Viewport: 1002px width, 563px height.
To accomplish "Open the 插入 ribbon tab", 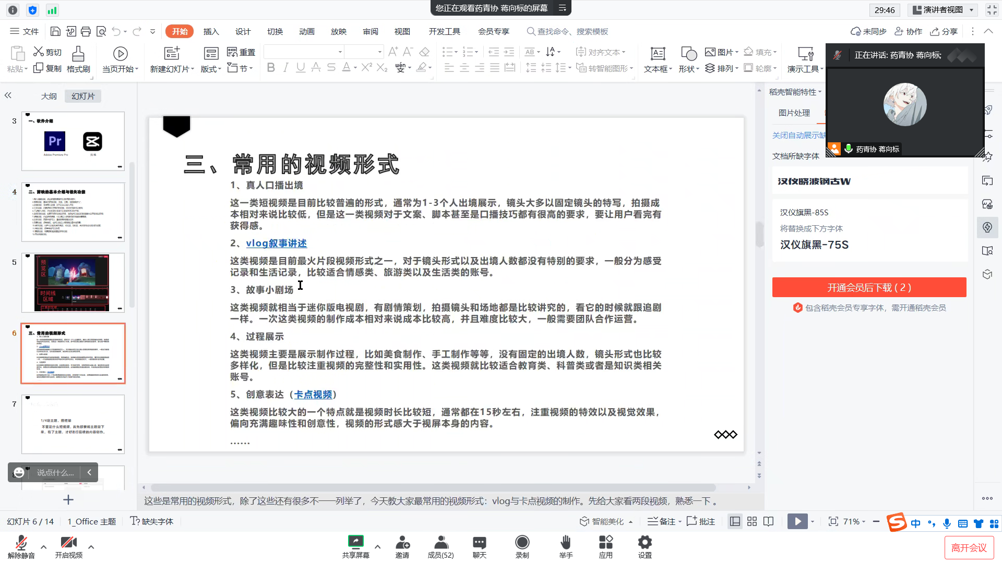I will point(211,31).
